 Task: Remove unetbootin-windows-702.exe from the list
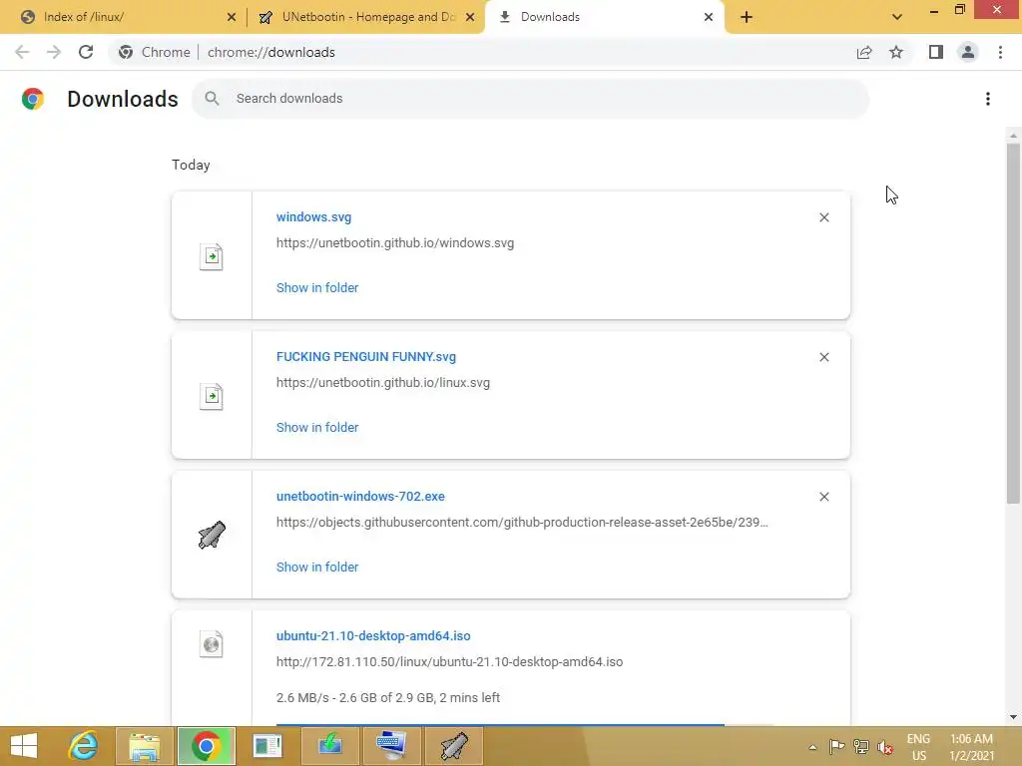(x=823, y=497)
